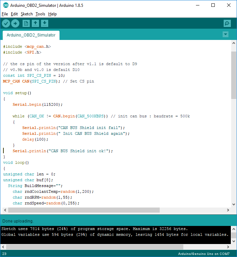Viewport: 237px width, 257px height.
Task: Click the editor horizontal scrollbar thumb
Action: [x=84, y=210]
